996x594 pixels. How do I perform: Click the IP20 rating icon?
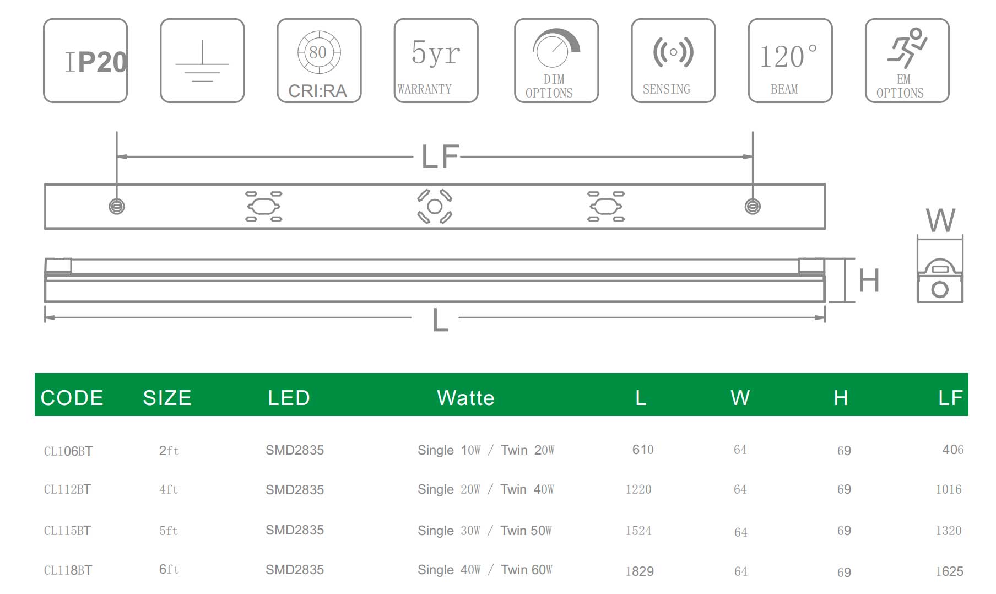click(x=85, y=61)
